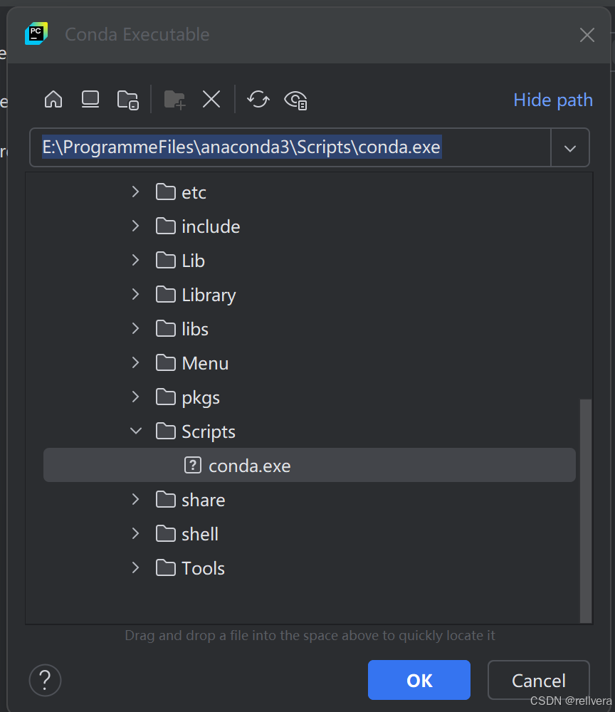Click the PyCharm logo in the title bar
This screenshot has width=615, height=712.
click(x=36, y=33)
